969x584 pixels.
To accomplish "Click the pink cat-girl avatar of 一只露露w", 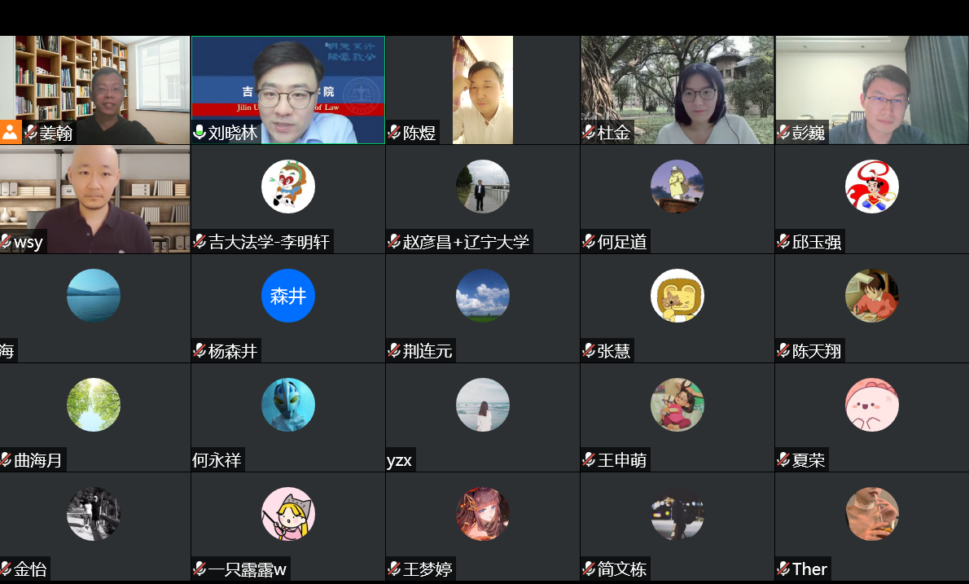I will tap(287, 514).
